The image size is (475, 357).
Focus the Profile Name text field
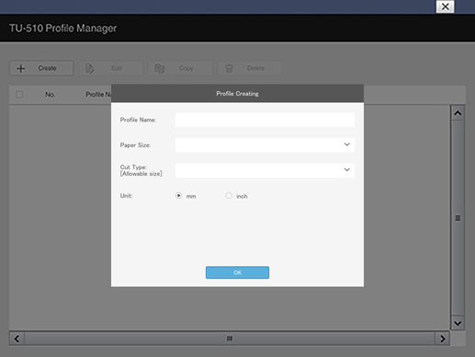[265, 120]
